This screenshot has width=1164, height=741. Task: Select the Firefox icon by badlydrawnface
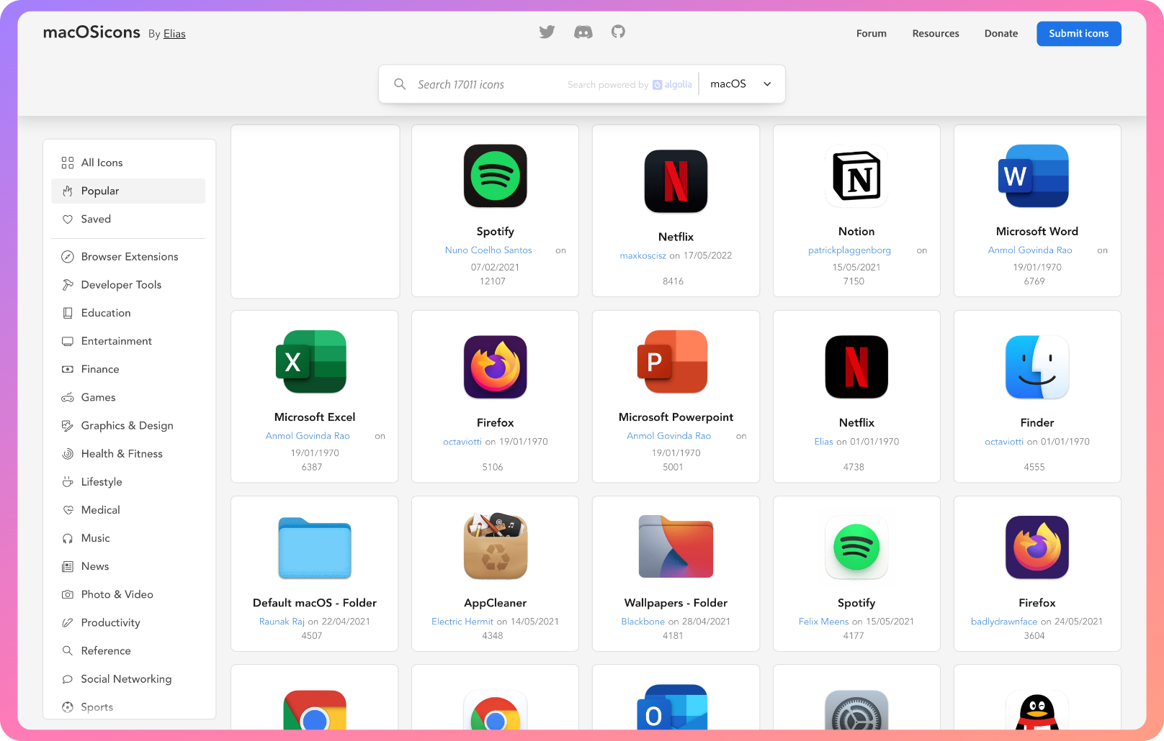(x=1037, y=547)
